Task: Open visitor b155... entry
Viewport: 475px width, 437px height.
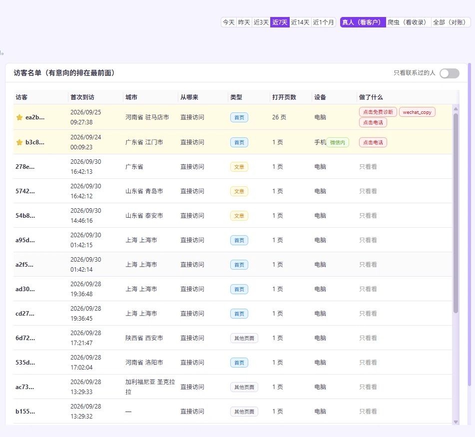Action: [x=25, y=412]
